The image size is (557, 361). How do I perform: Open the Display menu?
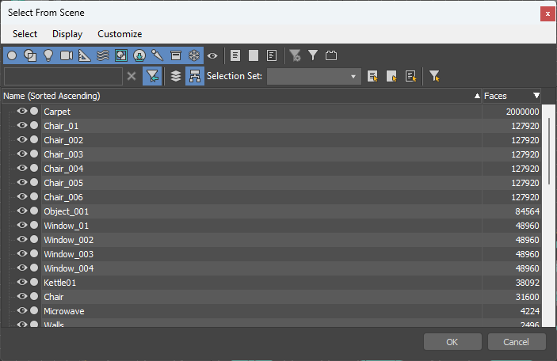click(67, 34)
